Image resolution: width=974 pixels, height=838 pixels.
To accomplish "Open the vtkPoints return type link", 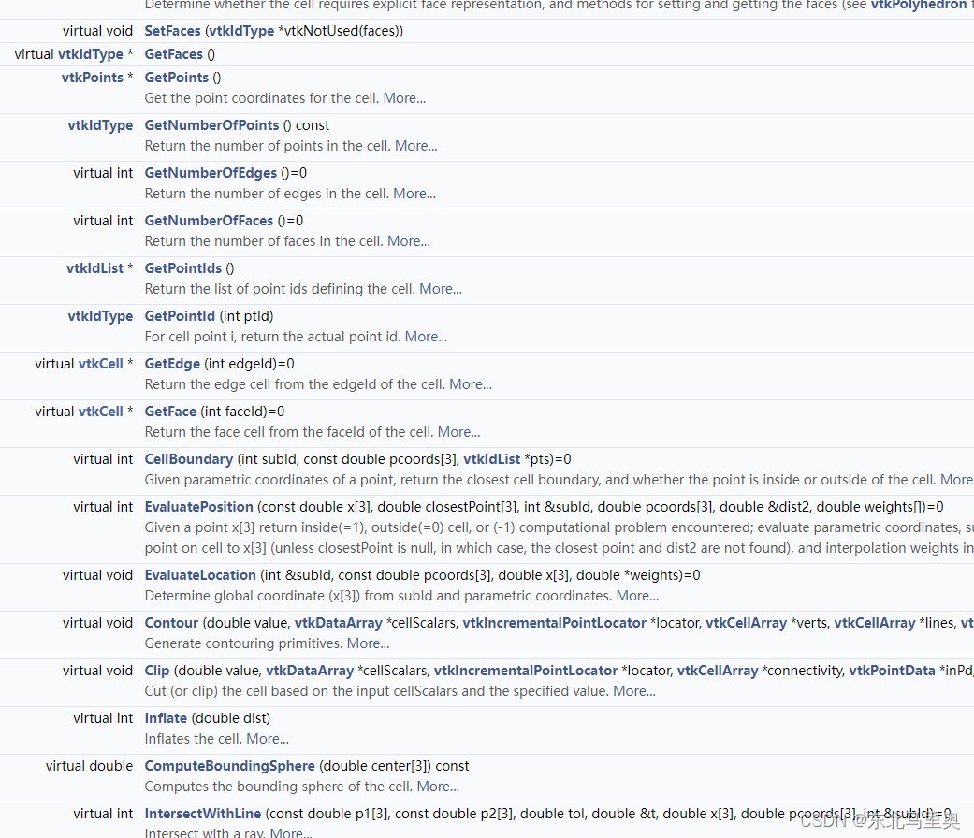I will point(93,78).
